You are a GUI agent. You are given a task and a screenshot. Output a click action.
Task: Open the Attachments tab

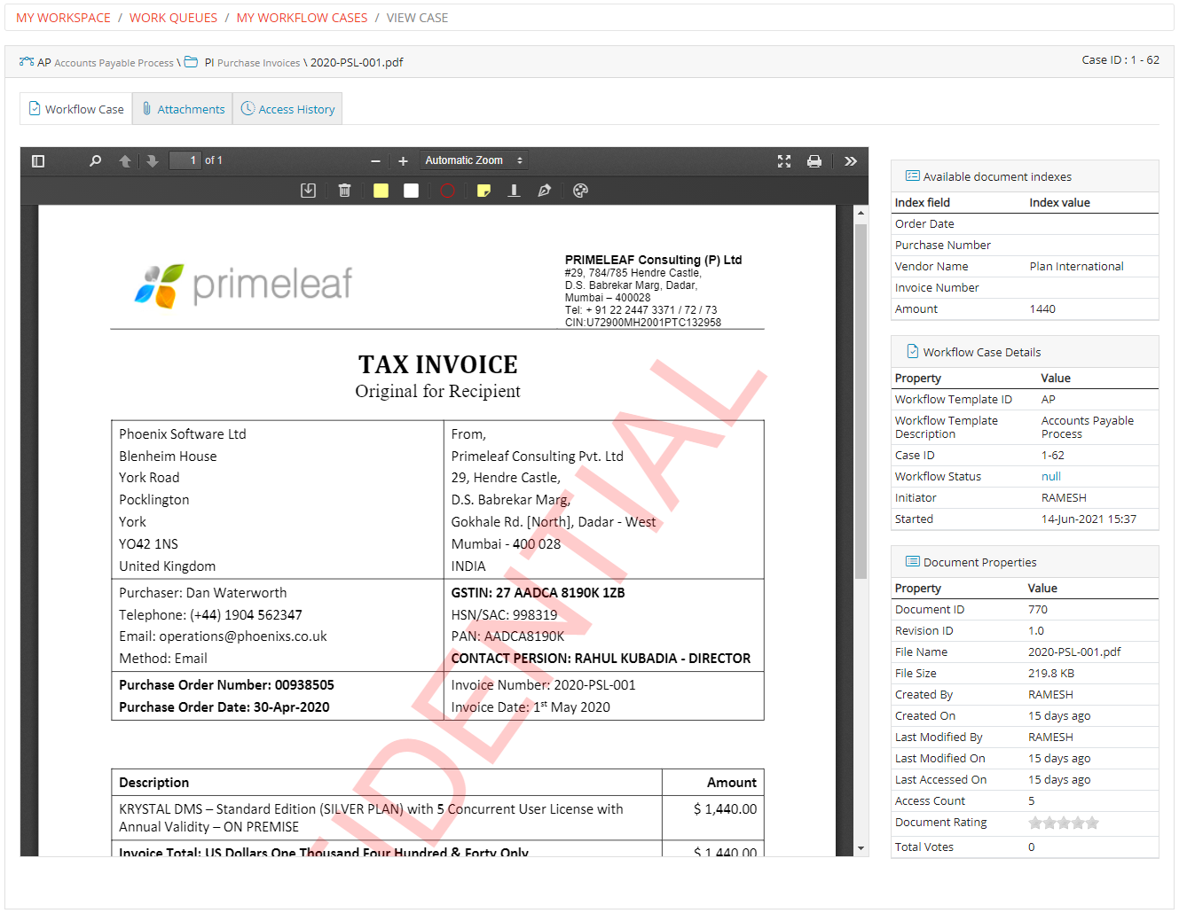(183, 109)
